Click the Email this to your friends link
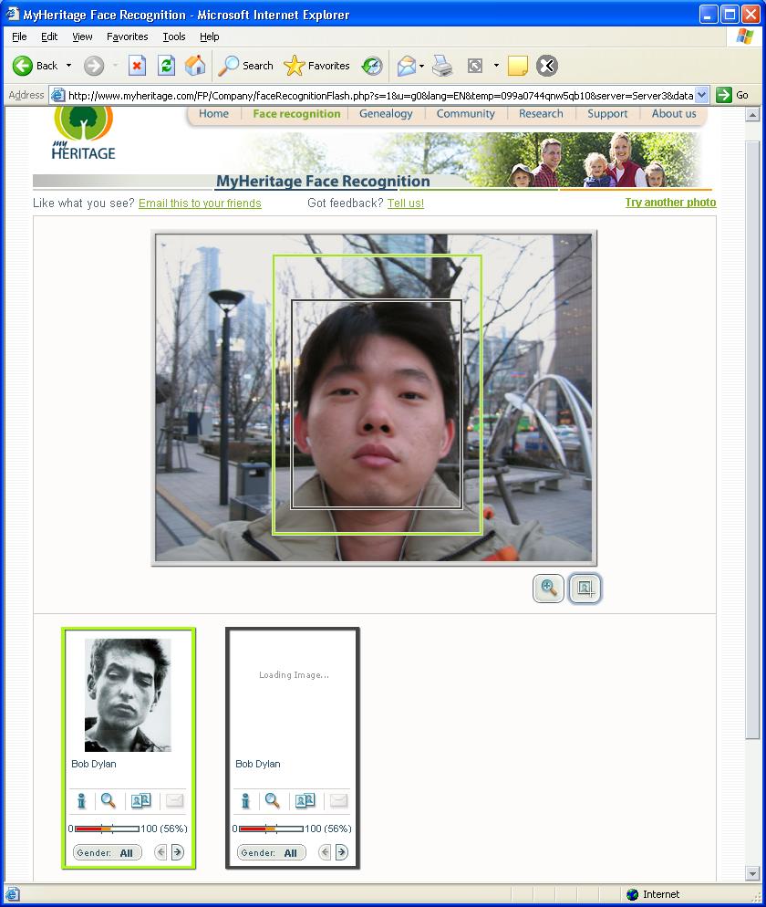Screen dimensions: 766x907 pos(200,203)
